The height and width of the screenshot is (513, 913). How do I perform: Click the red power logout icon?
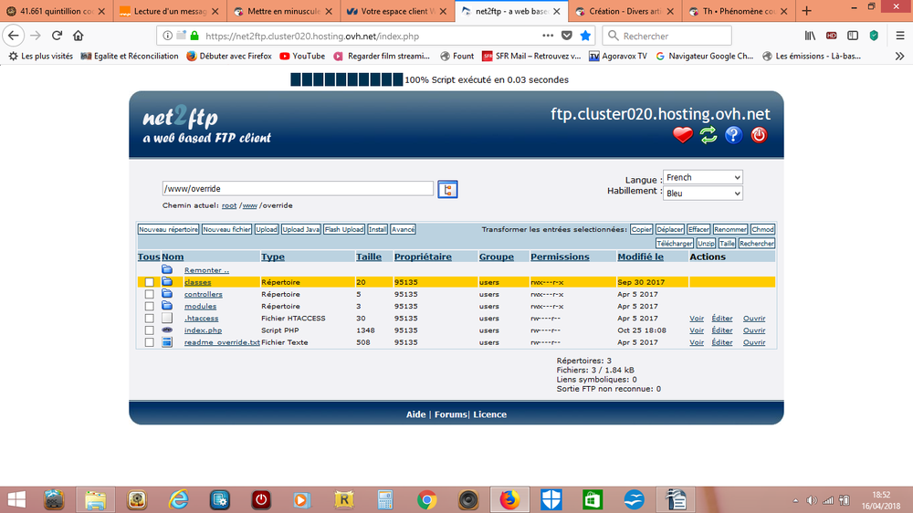point(759,135)
